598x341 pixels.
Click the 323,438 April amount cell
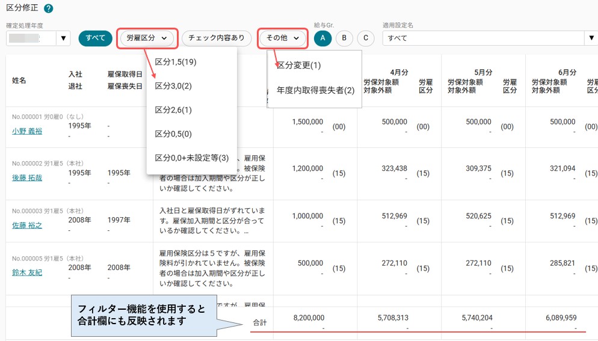tap(394, 168)
